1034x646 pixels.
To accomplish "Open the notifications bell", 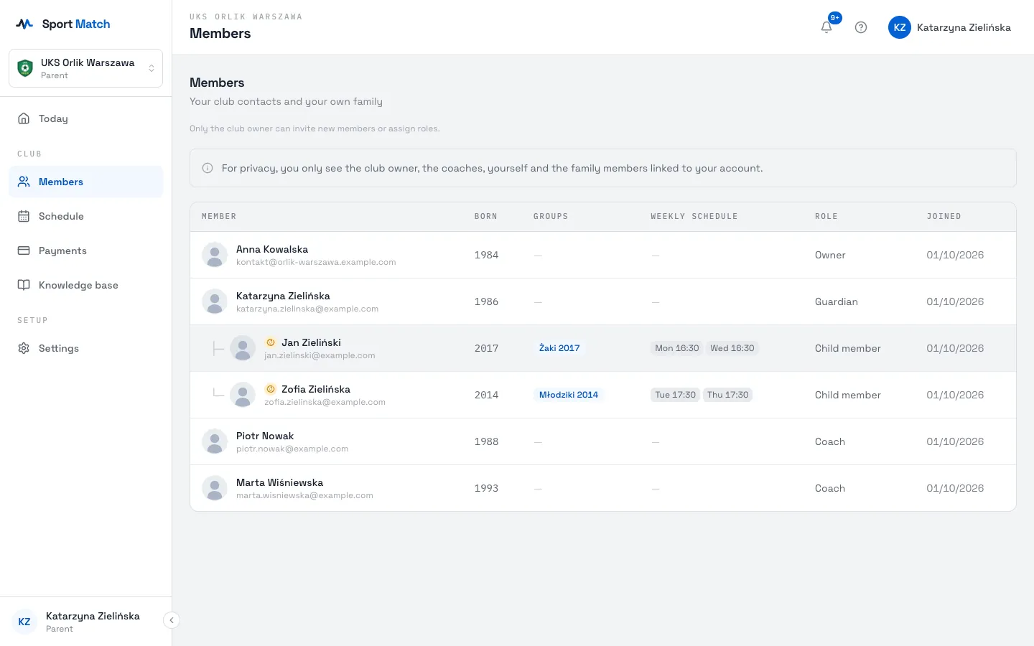I will [x=826, y=27].
